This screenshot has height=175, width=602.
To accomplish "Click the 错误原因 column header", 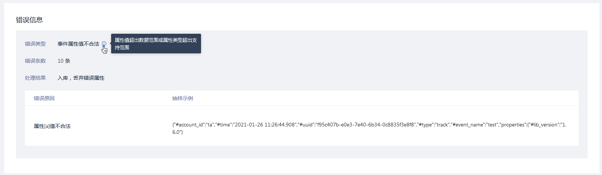I will [44, 98].
